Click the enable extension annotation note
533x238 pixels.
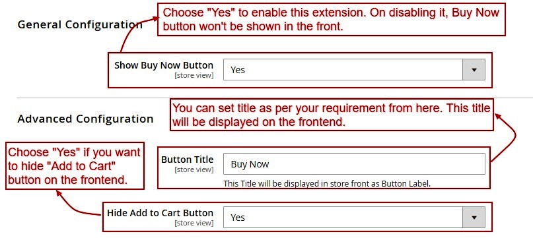[x=332, y=19]
